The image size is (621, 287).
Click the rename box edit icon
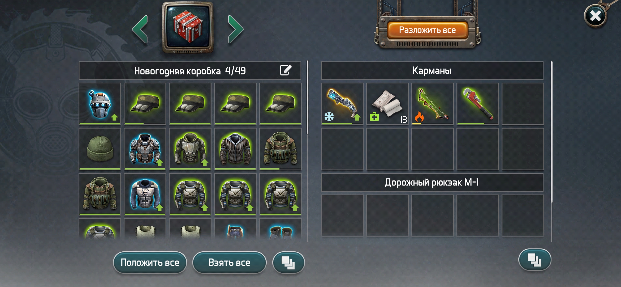(x=286, y=70)
